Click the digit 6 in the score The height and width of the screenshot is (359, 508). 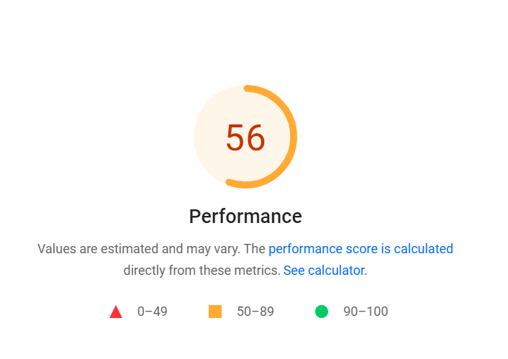255,137
